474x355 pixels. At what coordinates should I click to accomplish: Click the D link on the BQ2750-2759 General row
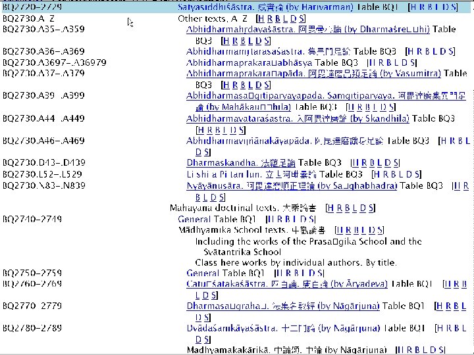point(312,273)
